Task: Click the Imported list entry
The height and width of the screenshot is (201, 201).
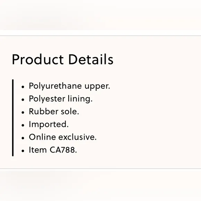Action: pyautogui.click(x=49, y=124)
